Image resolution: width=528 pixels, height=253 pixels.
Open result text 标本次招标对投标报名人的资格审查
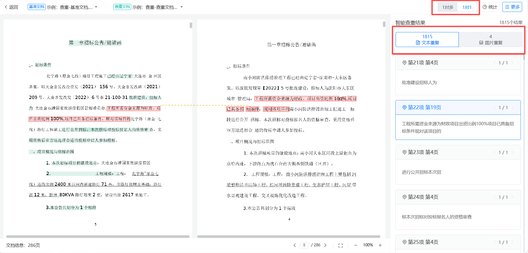pyautogui.click(x=437, y=217)
